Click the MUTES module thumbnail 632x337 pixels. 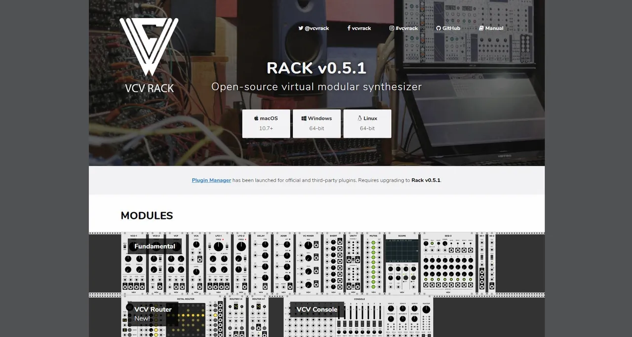point(374,263)
